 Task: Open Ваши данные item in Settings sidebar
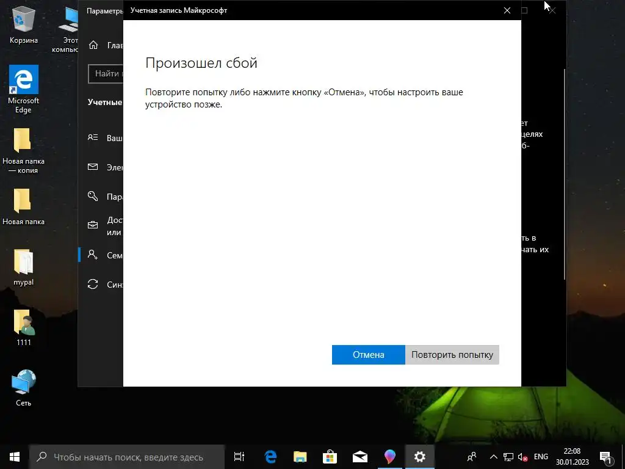[x=102, y=138]
